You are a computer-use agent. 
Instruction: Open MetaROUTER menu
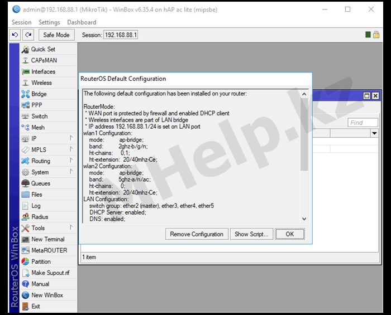(48, 250)
